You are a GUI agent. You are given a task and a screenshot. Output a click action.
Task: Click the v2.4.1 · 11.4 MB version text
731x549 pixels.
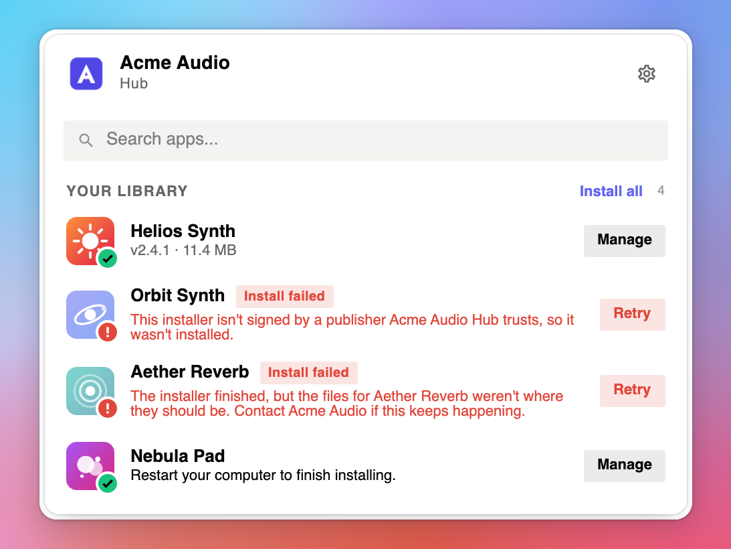point(183,250)
